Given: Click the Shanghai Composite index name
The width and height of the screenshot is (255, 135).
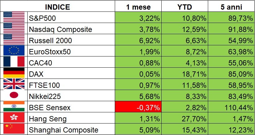Looking at the screenshot, I should coord(63,130).
